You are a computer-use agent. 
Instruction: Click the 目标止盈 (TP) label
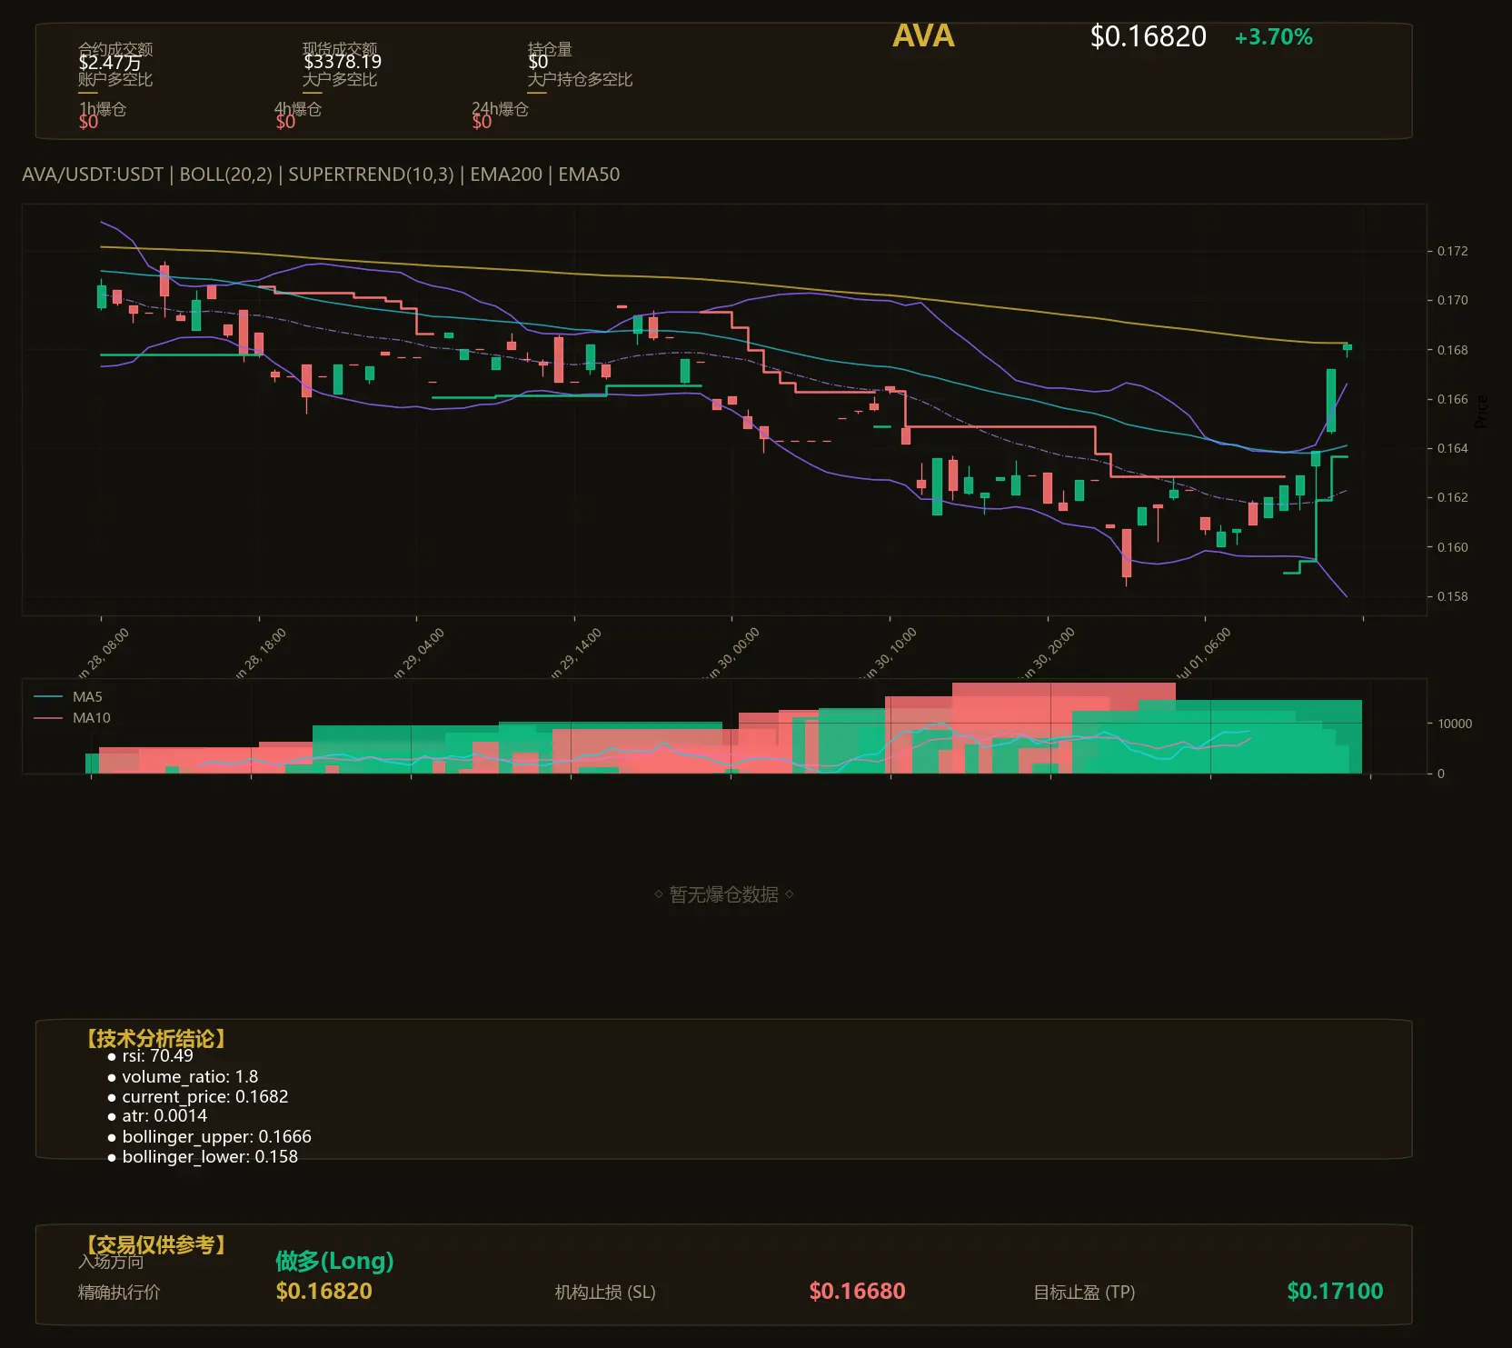coord(1084,1292)
